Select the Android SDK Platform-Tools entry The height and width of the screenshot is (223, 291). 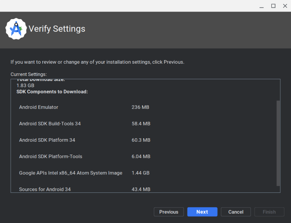click(x=51, y=156)
